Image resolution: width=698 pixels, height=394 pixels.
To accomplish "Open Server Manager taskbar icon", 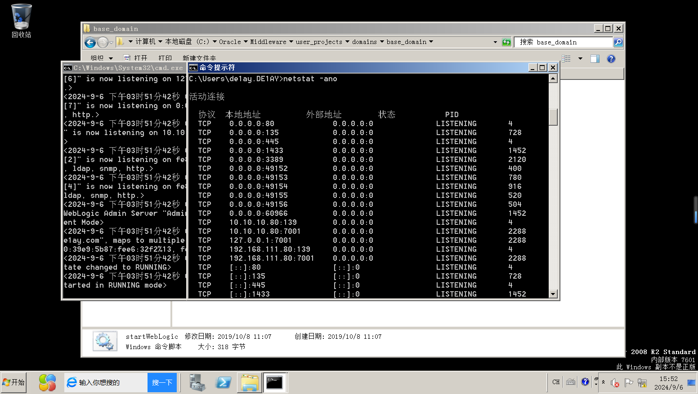I will click(197, 382).
